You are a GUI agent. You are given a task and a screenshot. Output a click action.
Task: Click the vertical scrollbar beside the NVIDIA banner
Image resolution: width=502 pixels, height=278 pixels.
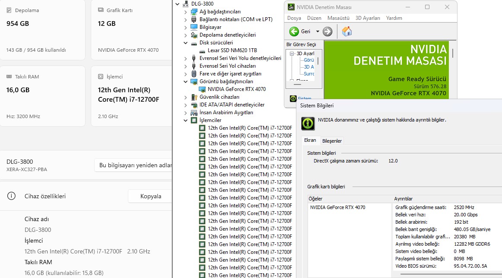pyautogui.click(x=453, y=53)
